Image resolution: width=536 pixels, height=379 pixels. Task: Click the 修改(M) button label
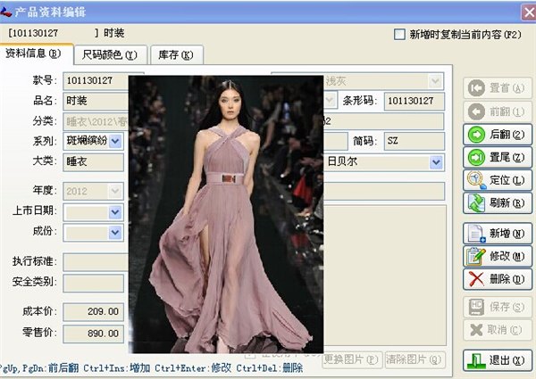pos(507,256)
